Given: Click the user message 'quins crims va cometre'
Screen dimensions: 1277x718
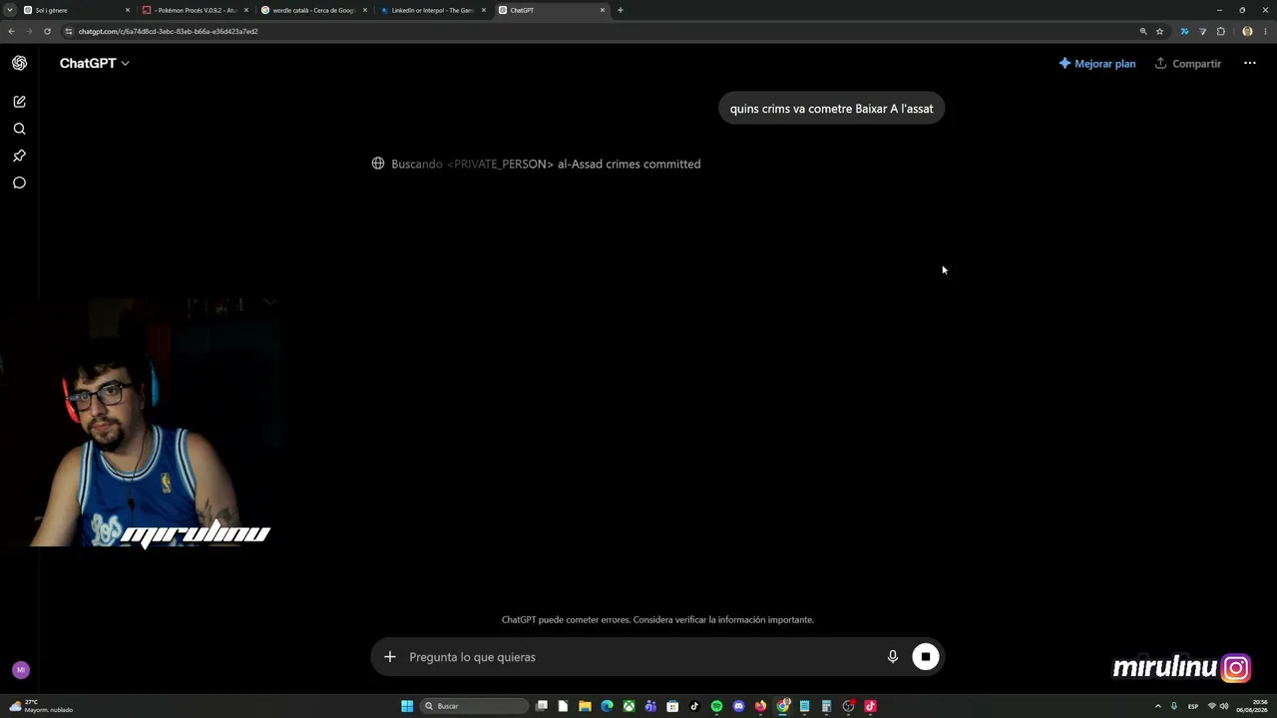Looking at the screenshot, I should point(831,109).
